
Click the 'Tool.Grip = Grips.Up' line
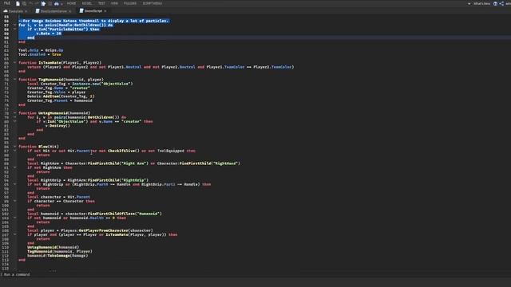pos(41,50)
